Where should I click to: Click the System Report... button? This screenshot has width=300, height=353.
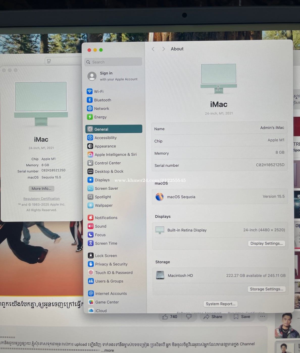220,304
